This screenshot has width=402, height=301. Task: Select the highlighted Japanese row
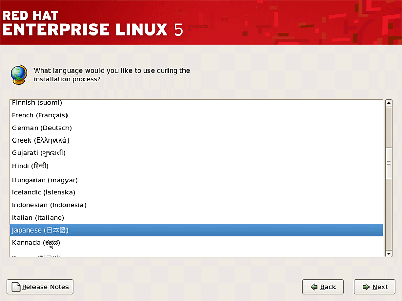(x=196, y=230)
